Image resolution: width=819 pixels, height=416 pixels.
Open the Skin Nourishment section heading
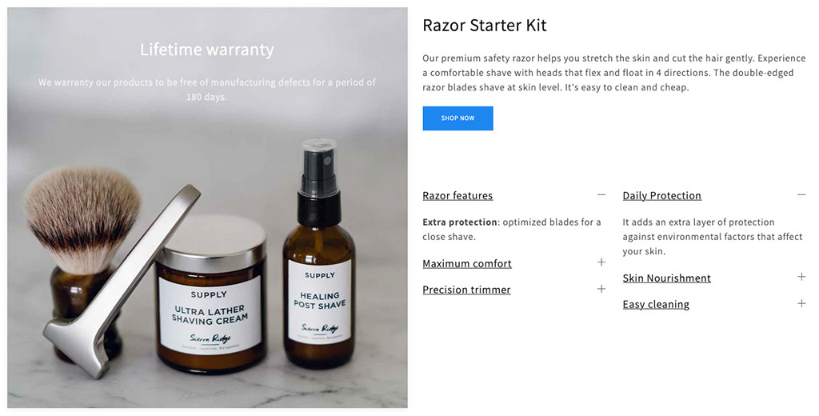click(666, 278)
